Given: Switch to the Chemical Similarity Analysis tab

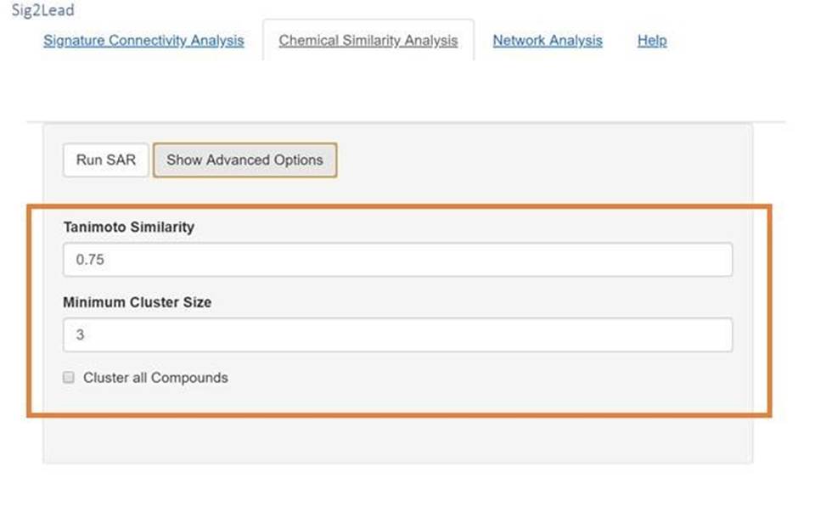Looking at the screenshot, I should [x=368, y=41].
